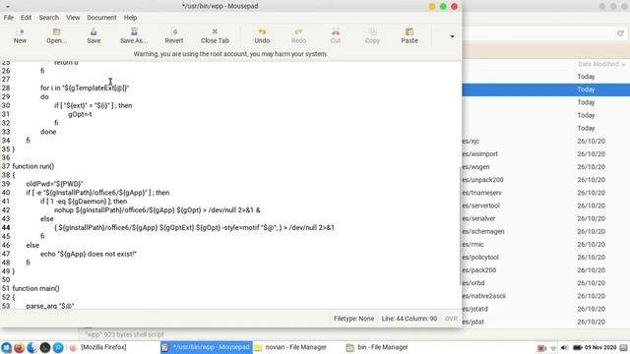Revert the document using Revert icon
The height and width of the screenshot is (354, 630).
(x=174, y=35)
